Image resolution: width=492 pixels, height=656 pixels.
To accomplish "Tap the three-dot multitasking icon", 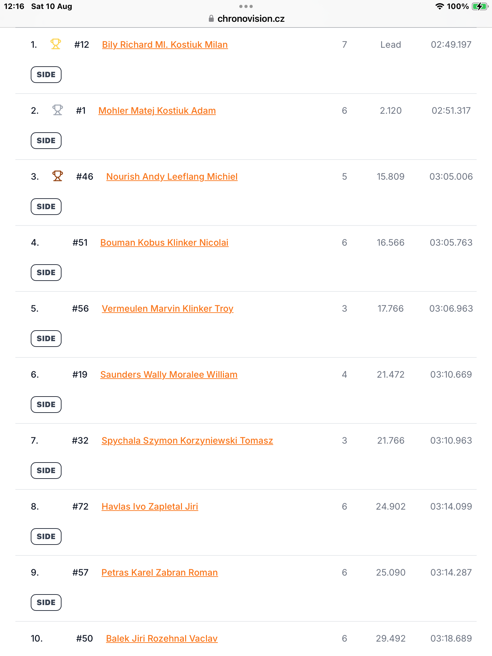I will (246, 6).
